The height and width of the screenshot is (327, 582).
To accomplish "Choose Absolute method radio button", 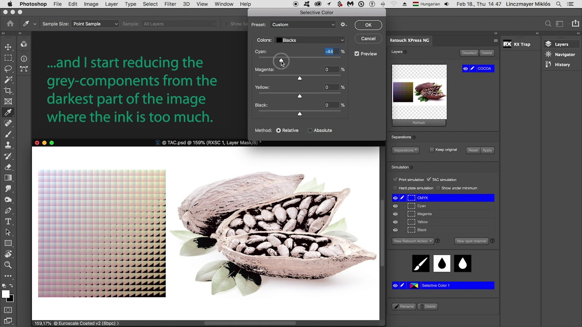I will [310, 130].
